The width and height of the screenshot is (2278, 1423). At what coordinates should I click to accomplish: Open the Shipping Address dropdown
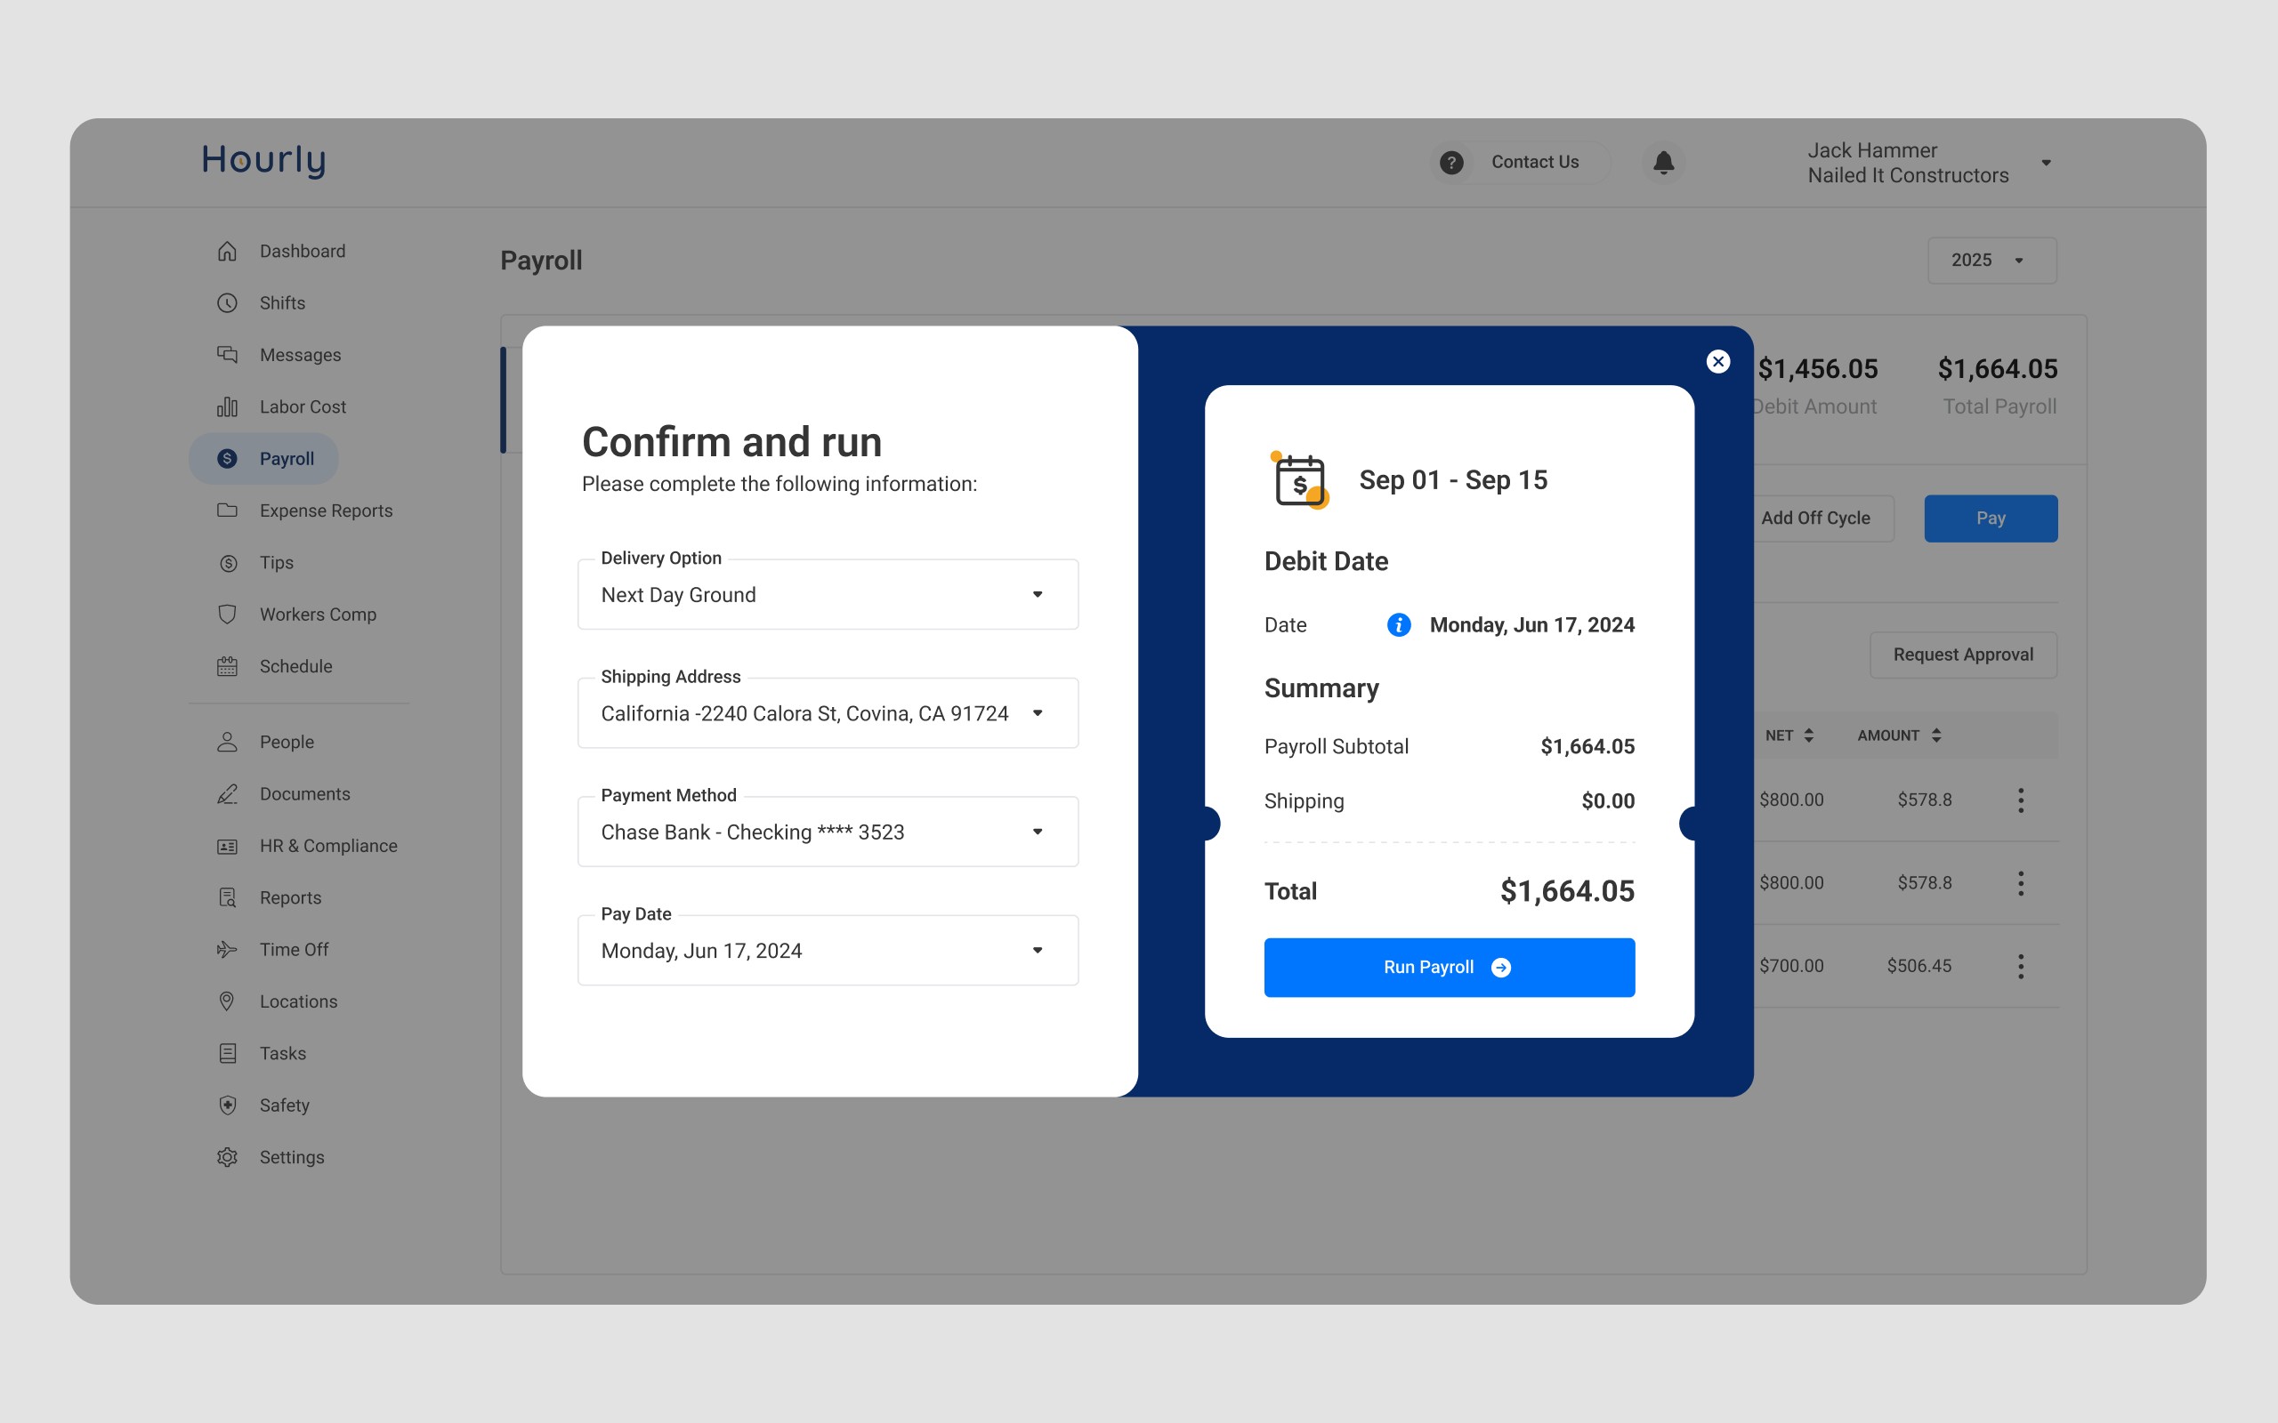1037,713
